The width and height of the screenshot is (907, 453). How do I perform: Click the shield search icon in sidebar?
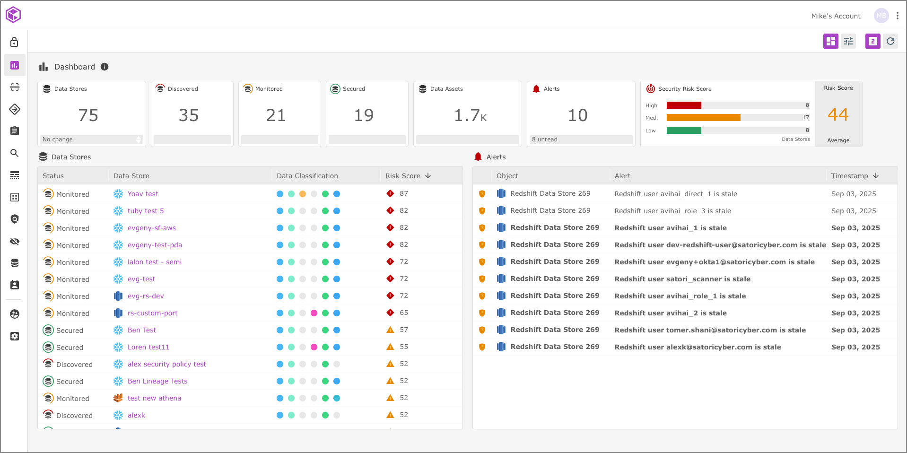point(14,219)
